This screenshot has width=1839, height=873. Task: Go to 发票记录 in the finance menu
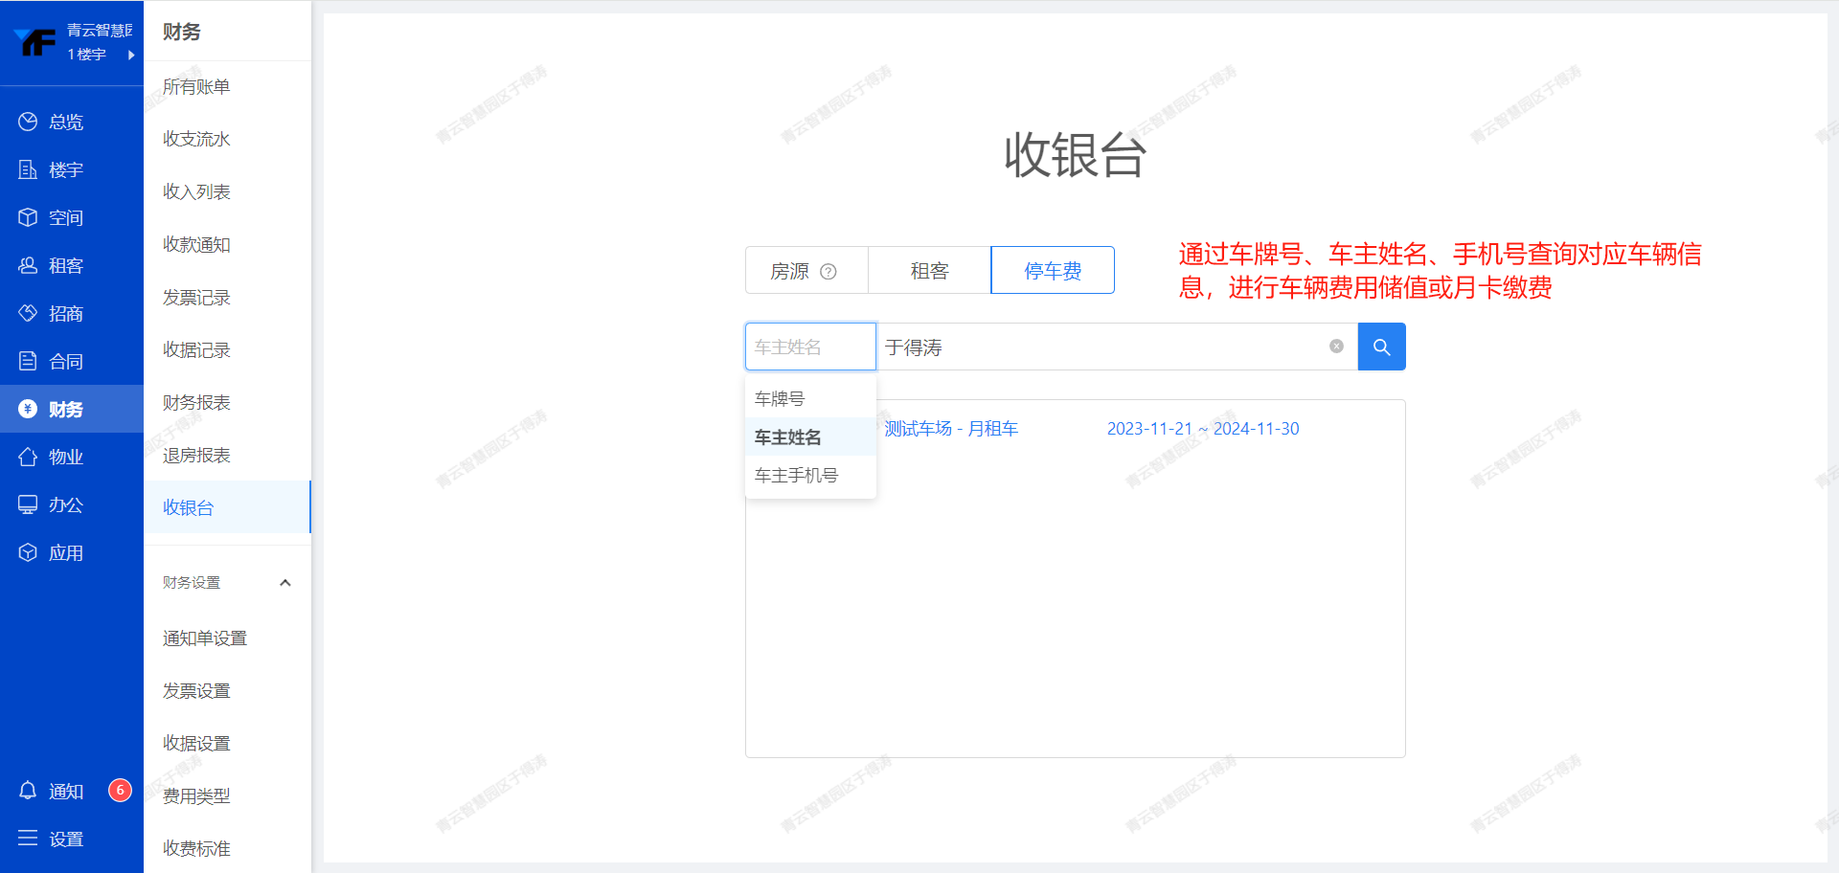pyautogui.click(x=196, y=297)
